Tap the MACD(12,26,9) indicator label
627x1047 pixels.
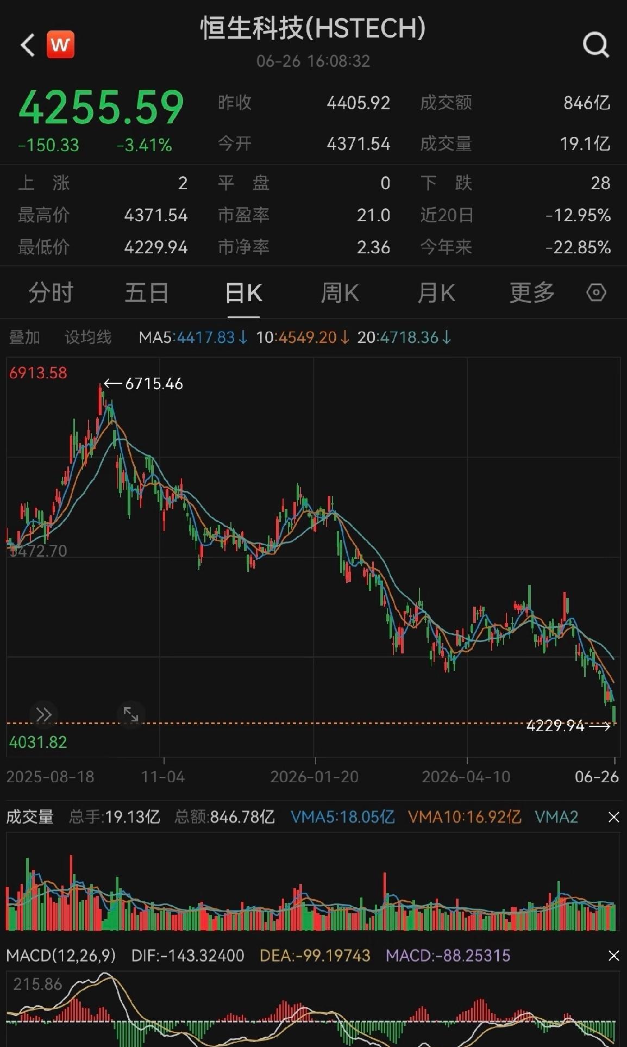(x=61, y=956)
